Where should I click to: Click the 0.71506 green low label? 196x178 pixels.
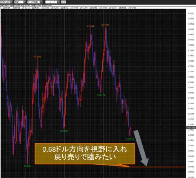(x=64, y=131)
